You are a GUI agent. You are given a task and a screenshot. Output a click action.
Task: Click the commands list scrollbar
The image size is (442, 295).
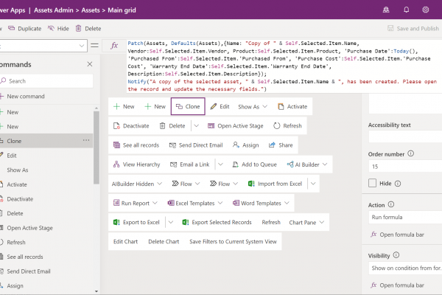point(97,147)
